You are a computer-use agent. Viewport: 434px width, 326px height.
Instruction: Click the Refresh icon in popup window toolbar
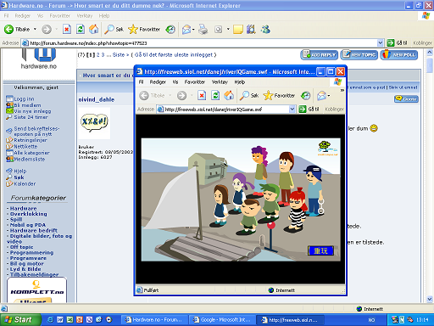(x=215, y=96)
